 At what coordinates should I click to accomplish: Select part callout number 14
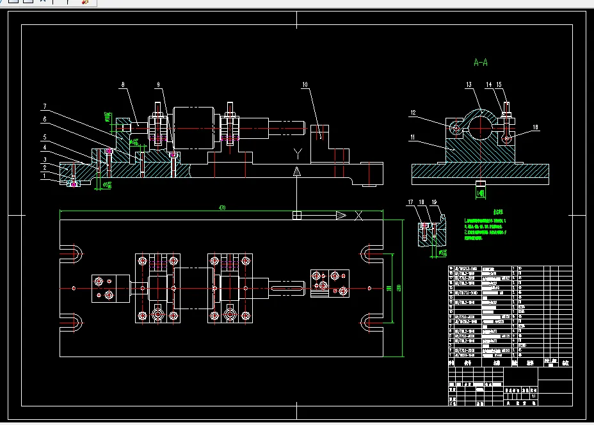point(489,85)
